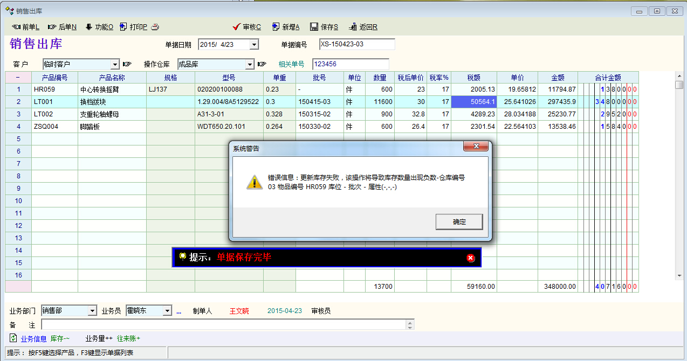This screenshot has height=361, width=687.
Task: Approve the document with 审核
Action: (x=246, y=27)
